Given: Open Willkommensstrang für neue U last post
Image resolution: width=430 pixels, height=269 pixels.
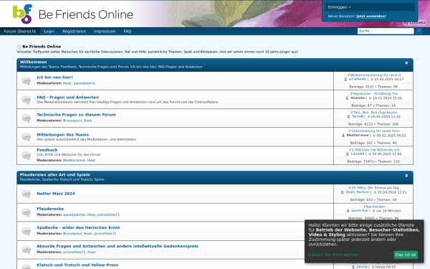Looking at the screenshot, I should tap(376, 75).
